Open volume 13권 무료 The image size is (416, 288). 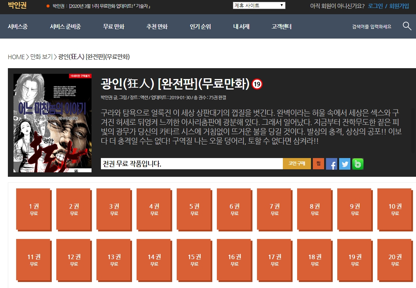[114, 260]
